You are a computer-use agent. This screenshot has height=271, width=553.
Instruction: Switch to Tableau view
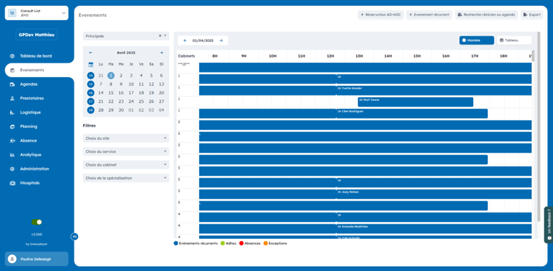coord(514,40)
